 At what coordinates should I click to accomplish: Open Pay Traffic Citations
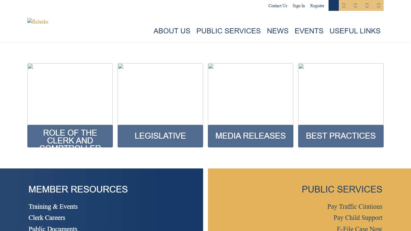tap(355, 207)
